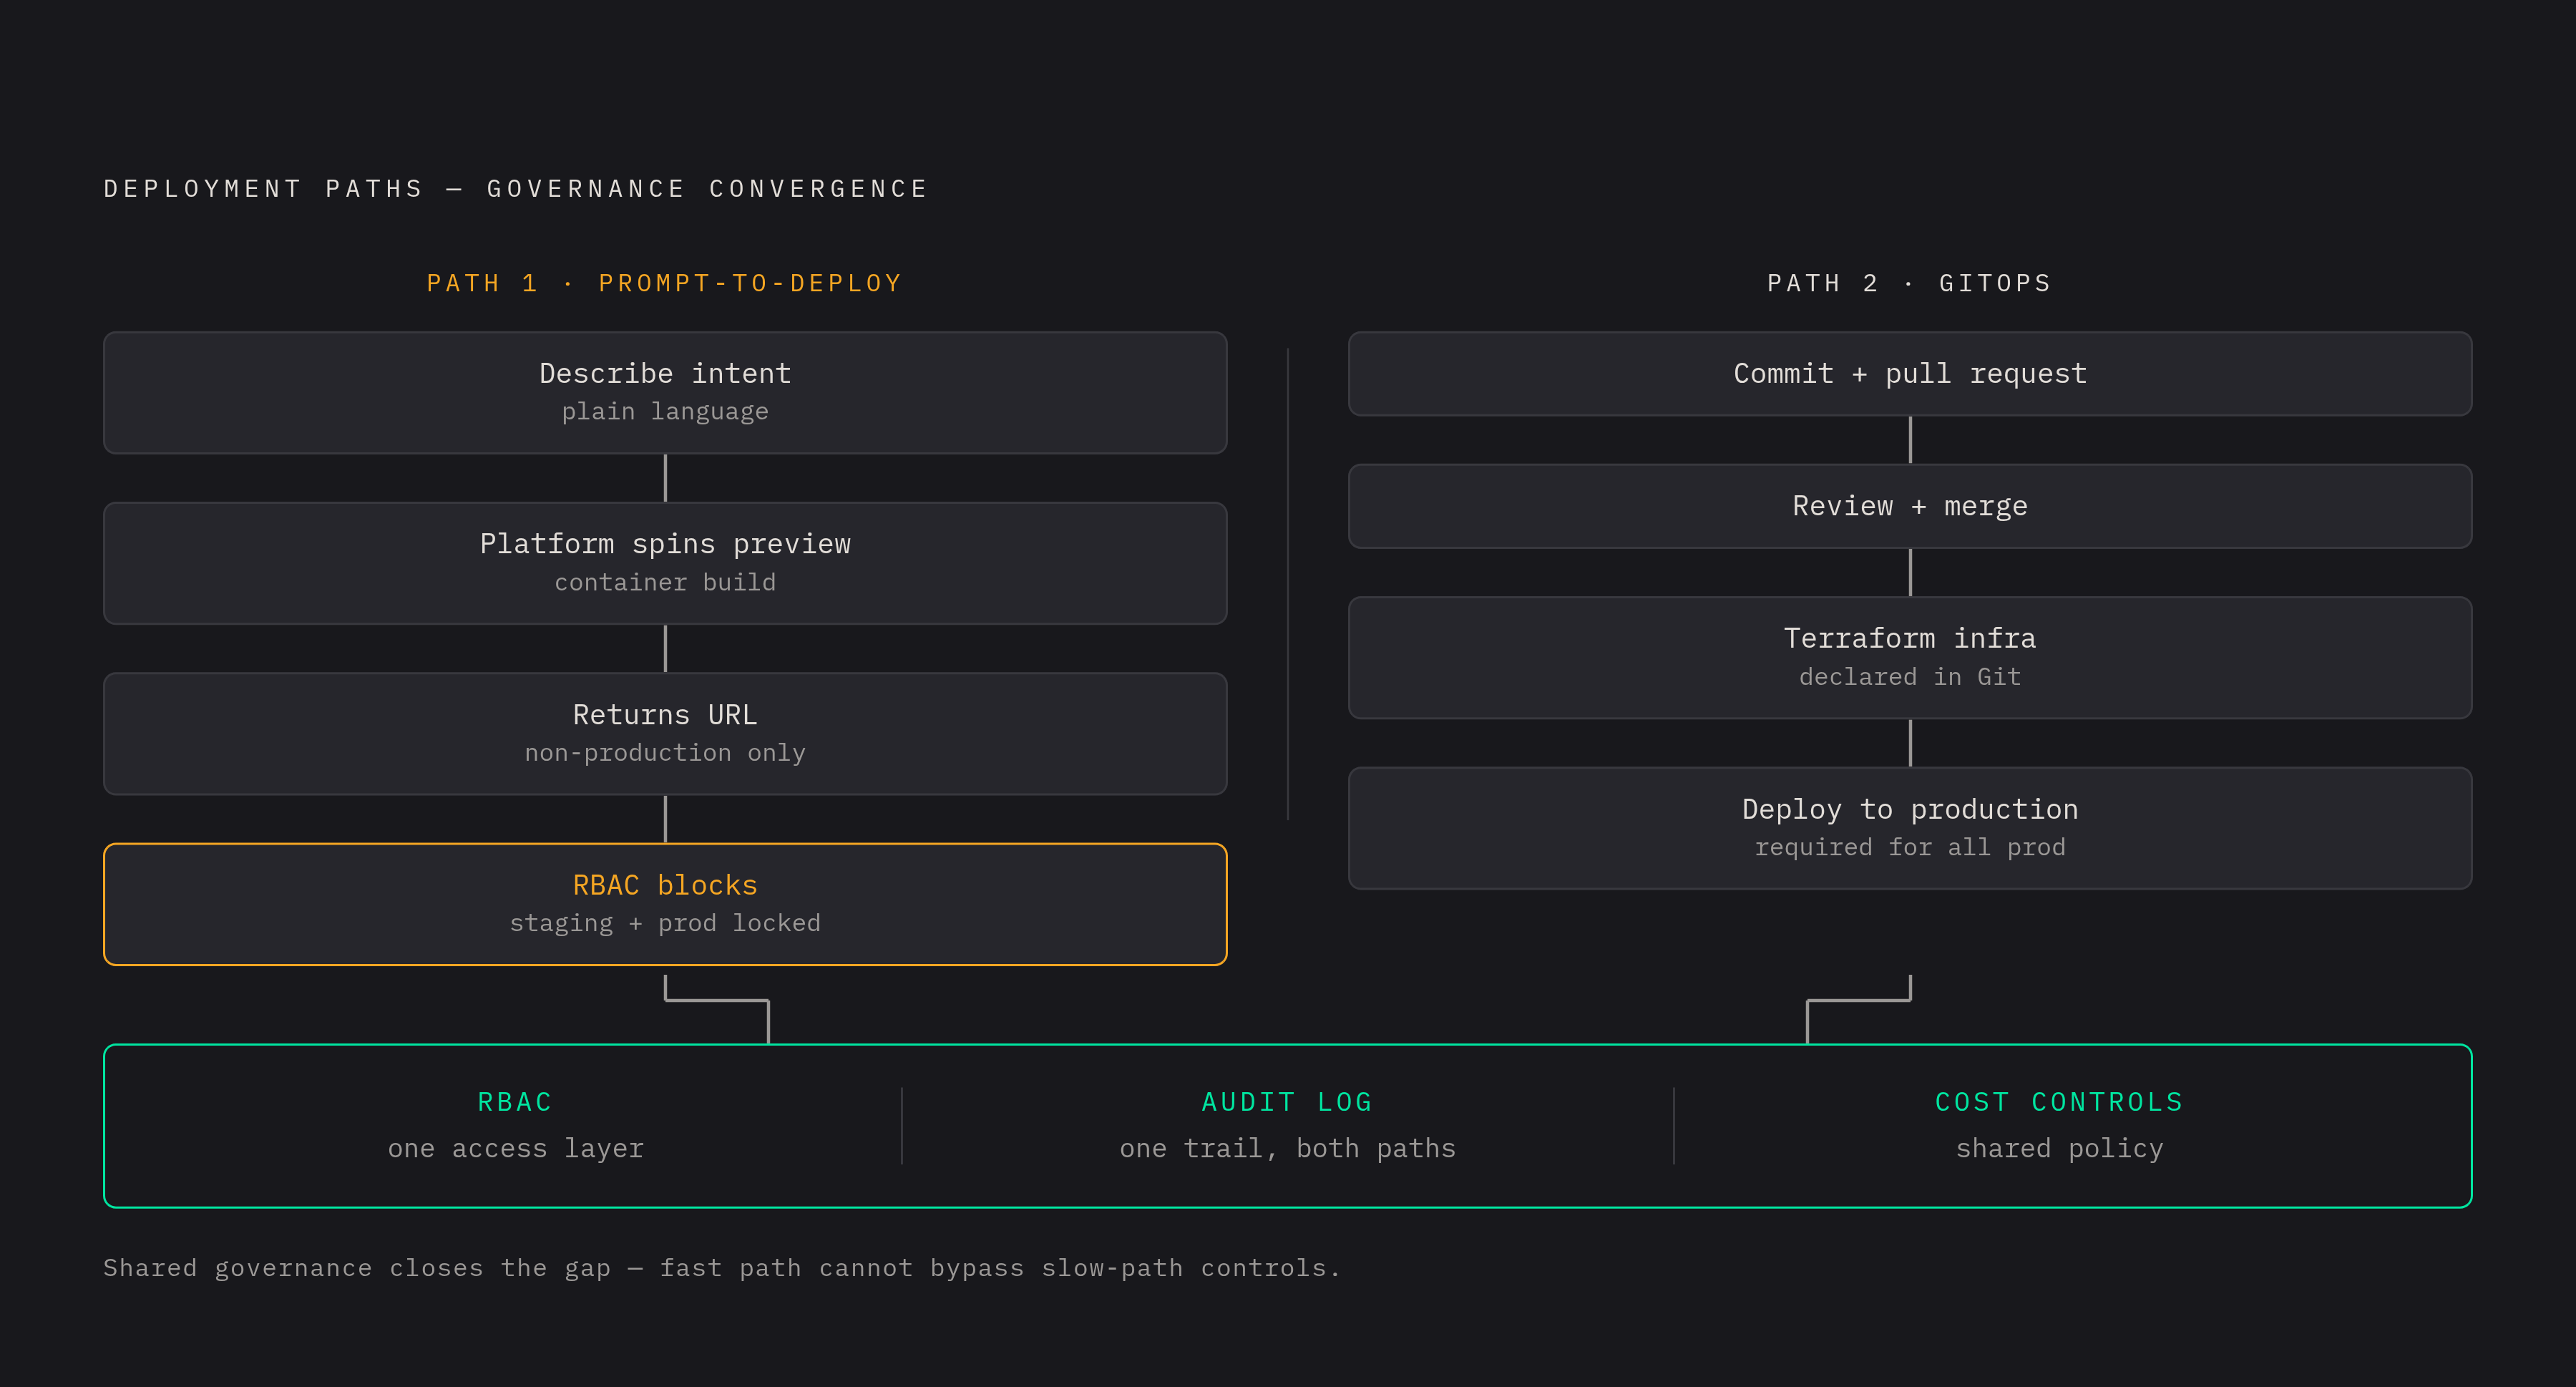The width and height of the screenshot is (2576, 1387).
Task: Click the 'Returns URL' step box
Action: [x=665, y=734]
